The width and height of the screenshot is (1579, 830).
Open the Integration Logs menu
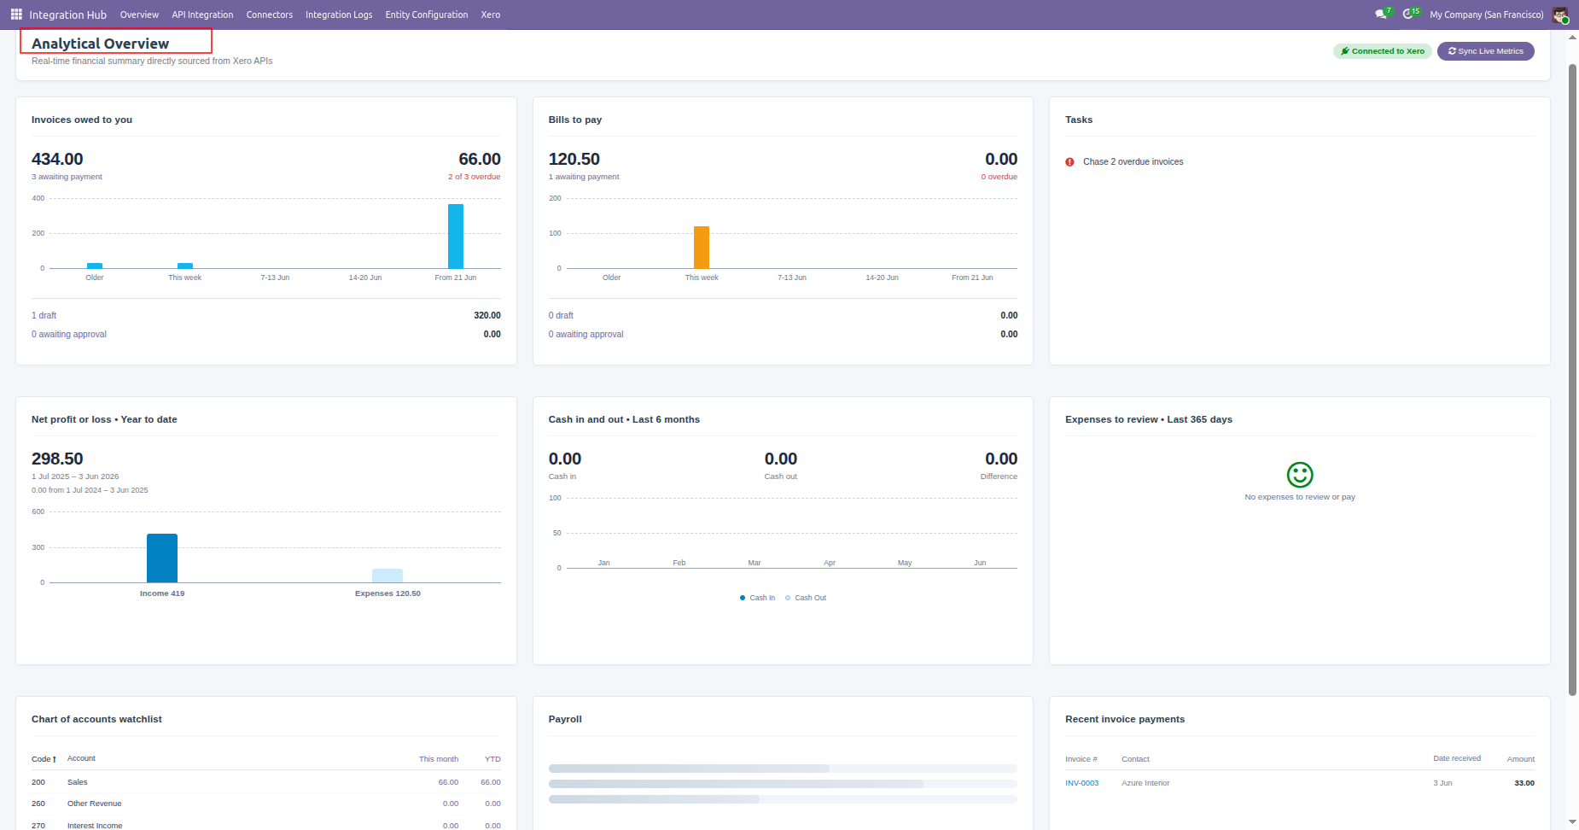[339, 15]
